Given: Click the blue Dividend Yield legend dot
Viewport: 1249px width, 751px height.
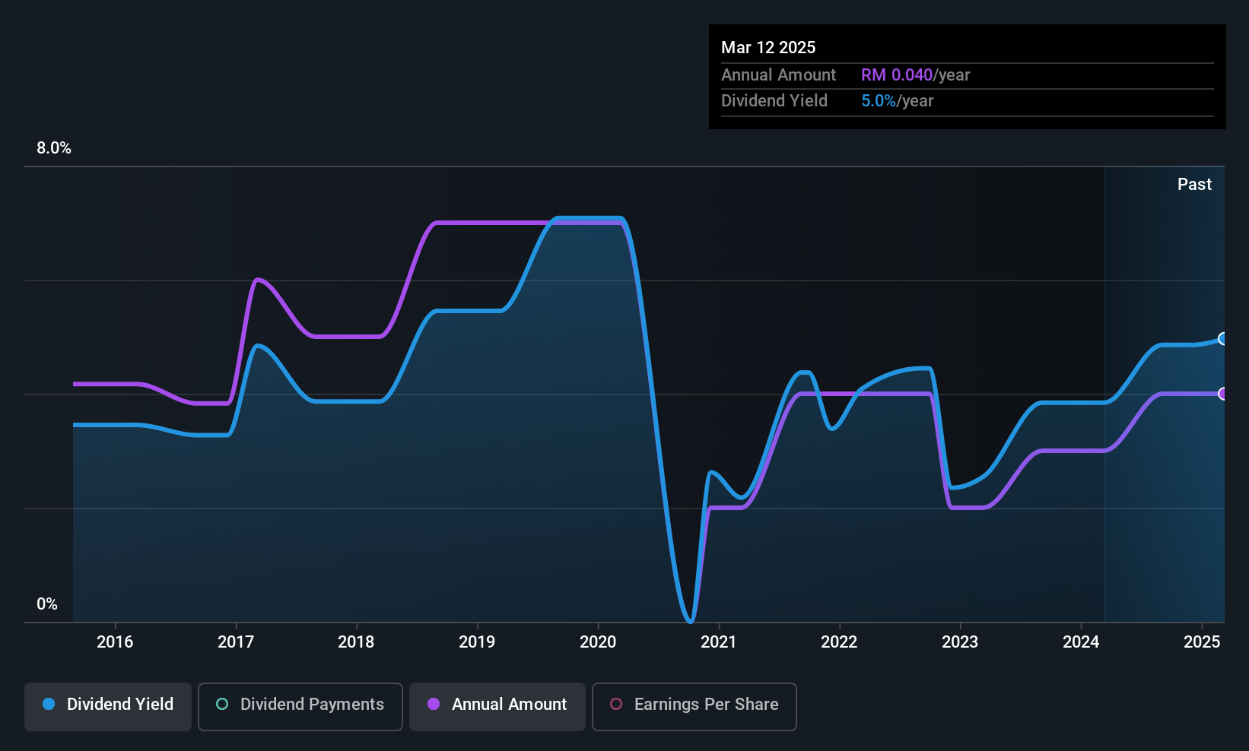Looking at the screenshot, I should [x=49, y=704].
